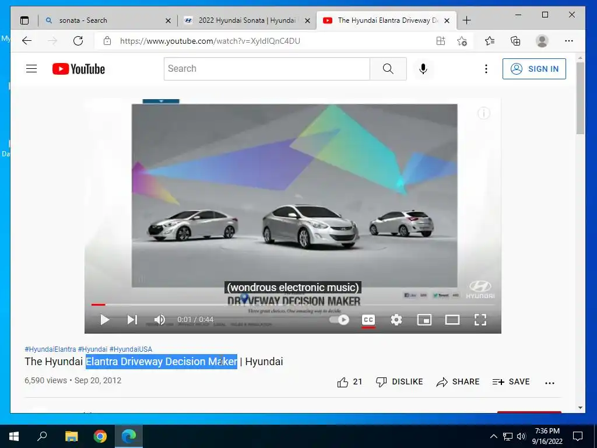Focus the YouTube Search field
Screen dimensions: 597x448
tap(267, 69)
